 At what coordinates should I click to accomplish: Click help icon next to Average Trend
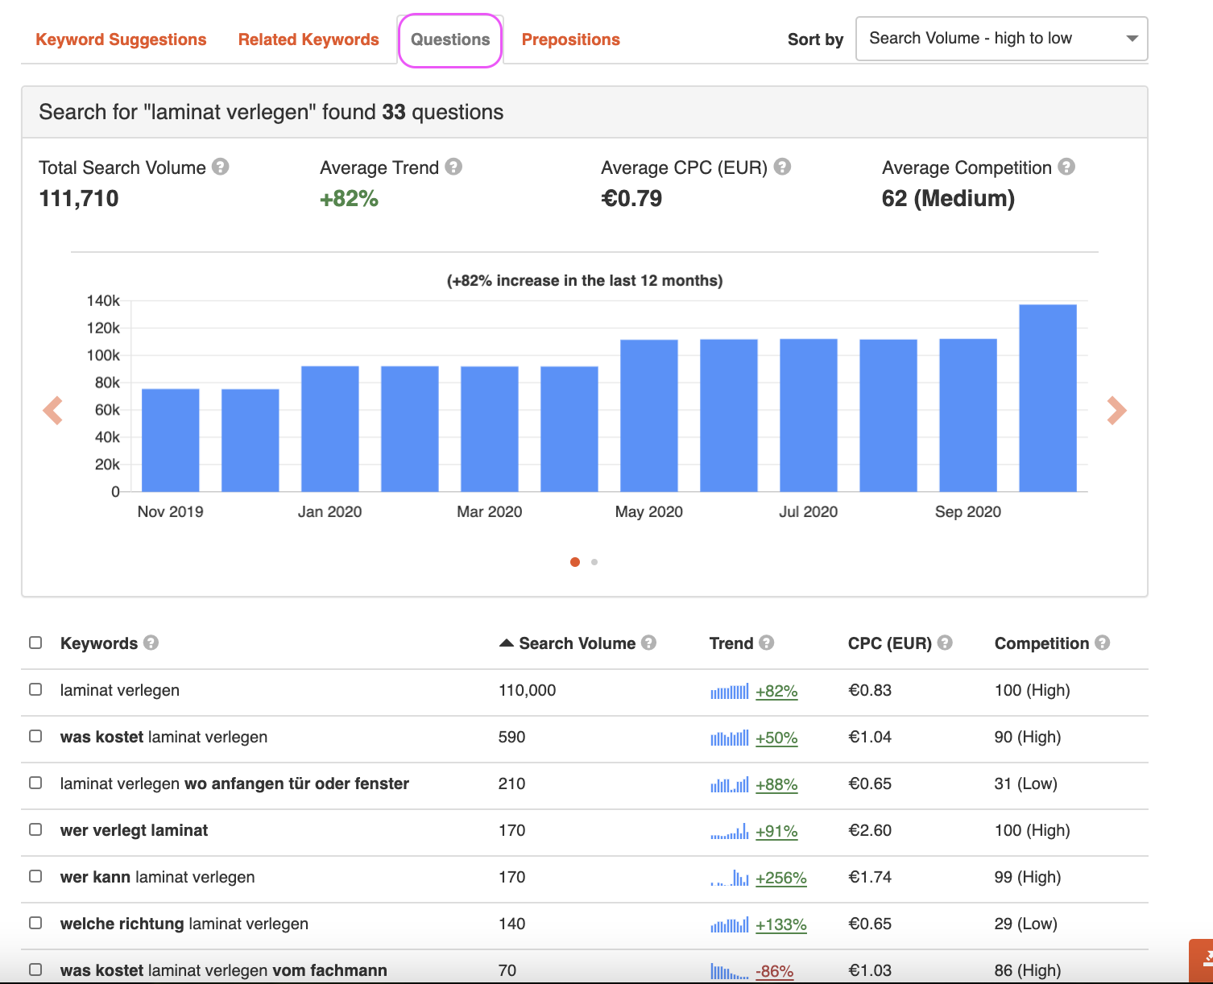(453, 167)
